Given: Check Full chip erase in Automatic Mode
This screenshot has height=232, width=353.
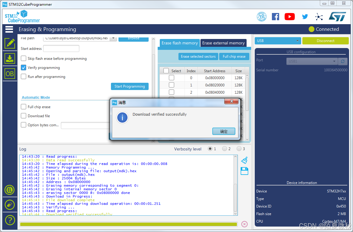Looking at the screenshot, I should point(24,107).
